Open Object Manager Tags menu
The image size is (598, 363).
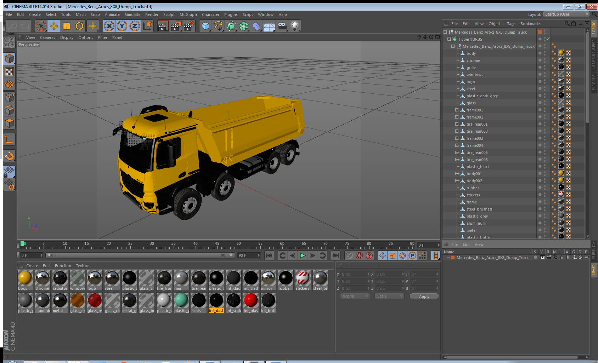(511, 24)
